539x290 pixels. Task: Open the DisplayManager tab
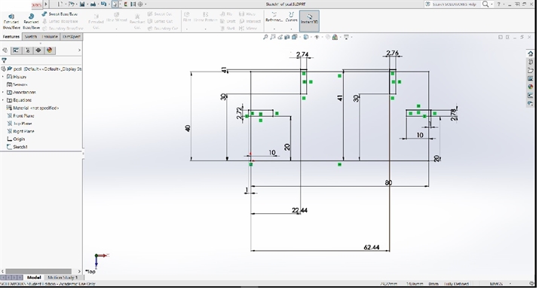50,50
